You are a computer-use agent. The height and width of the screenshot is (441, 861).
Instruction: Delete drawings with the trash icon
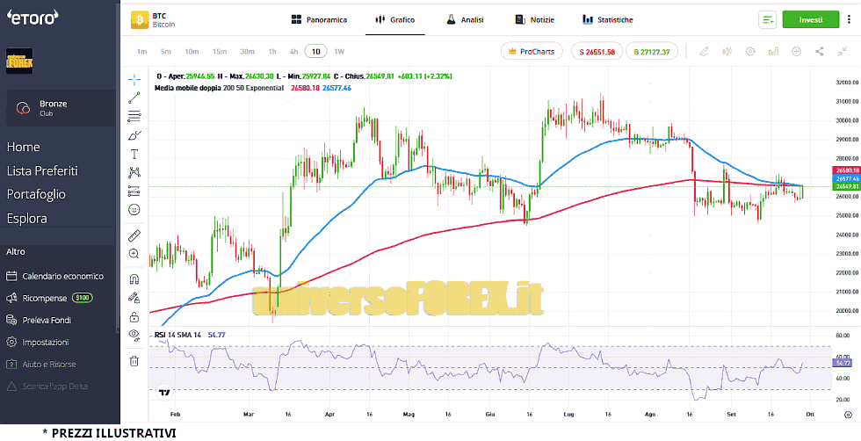click(x=134, y=360)
